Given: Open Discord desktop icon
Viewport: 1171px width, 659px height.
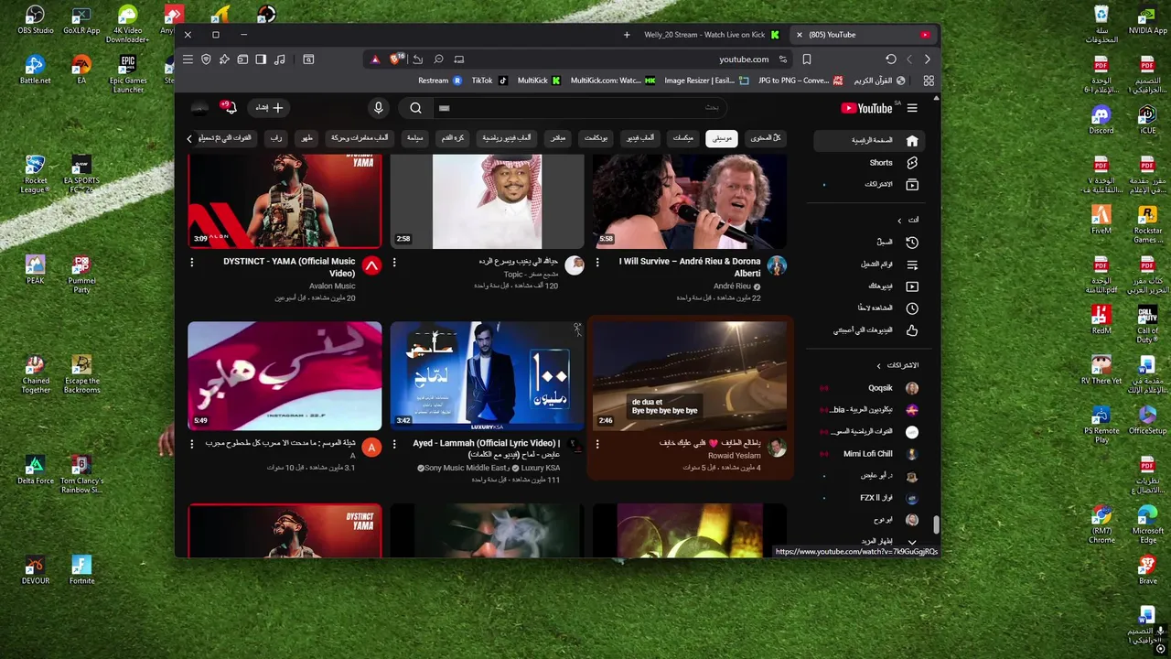Looking at the screenshot, I should coord(1101,119).
